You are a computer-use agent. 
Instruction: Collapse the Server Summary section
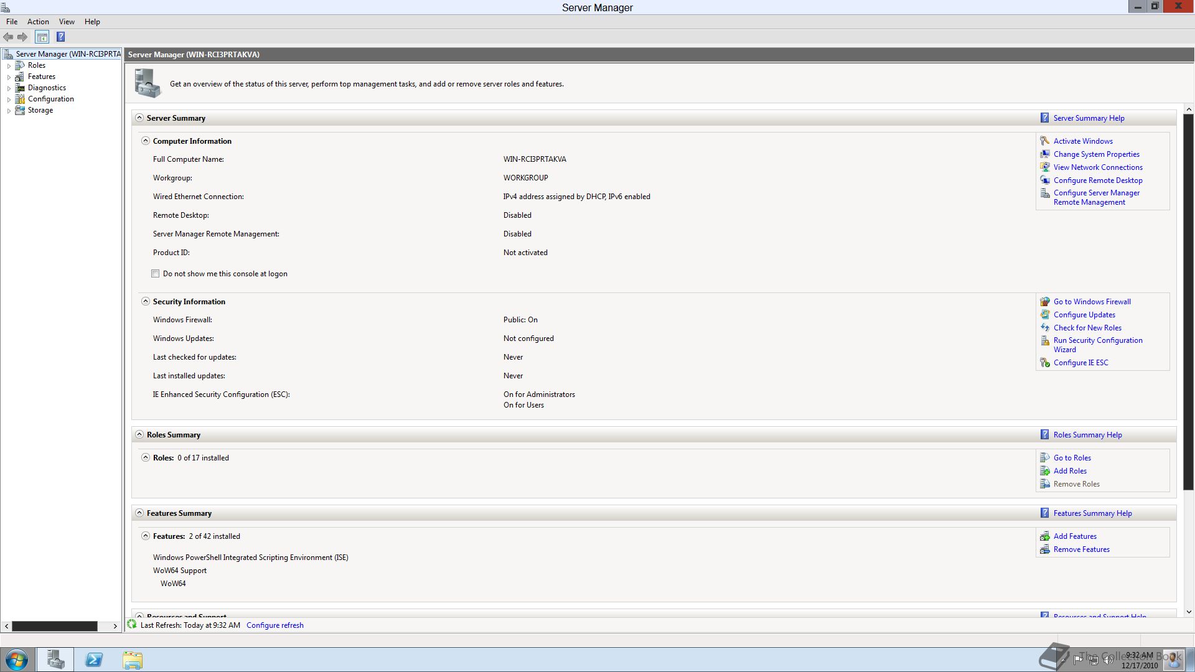pos(139,118)
